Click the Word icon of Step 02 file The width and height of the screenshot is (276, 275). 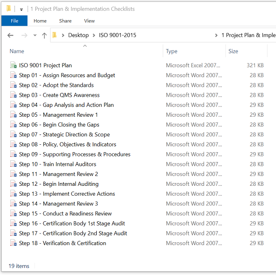pos(14,85)
